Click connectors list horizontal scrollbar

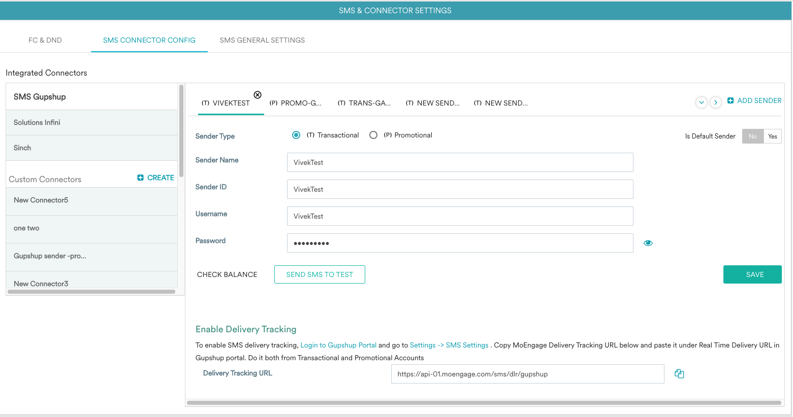click(91, 292)
